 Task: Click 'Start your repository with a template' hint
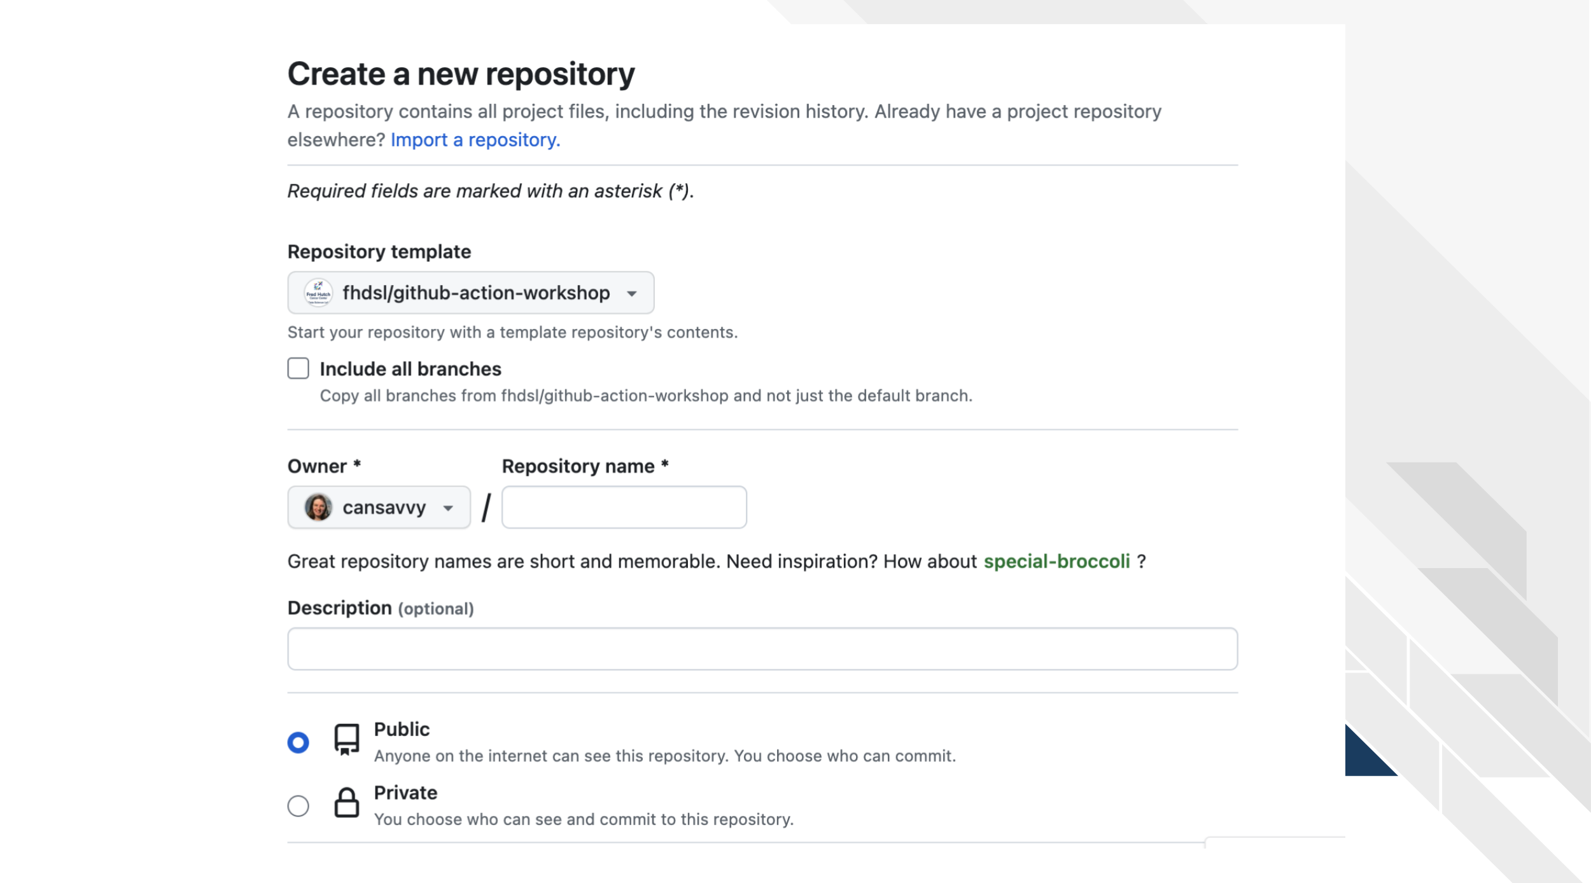pyautogui.click(x=512, y=332)
